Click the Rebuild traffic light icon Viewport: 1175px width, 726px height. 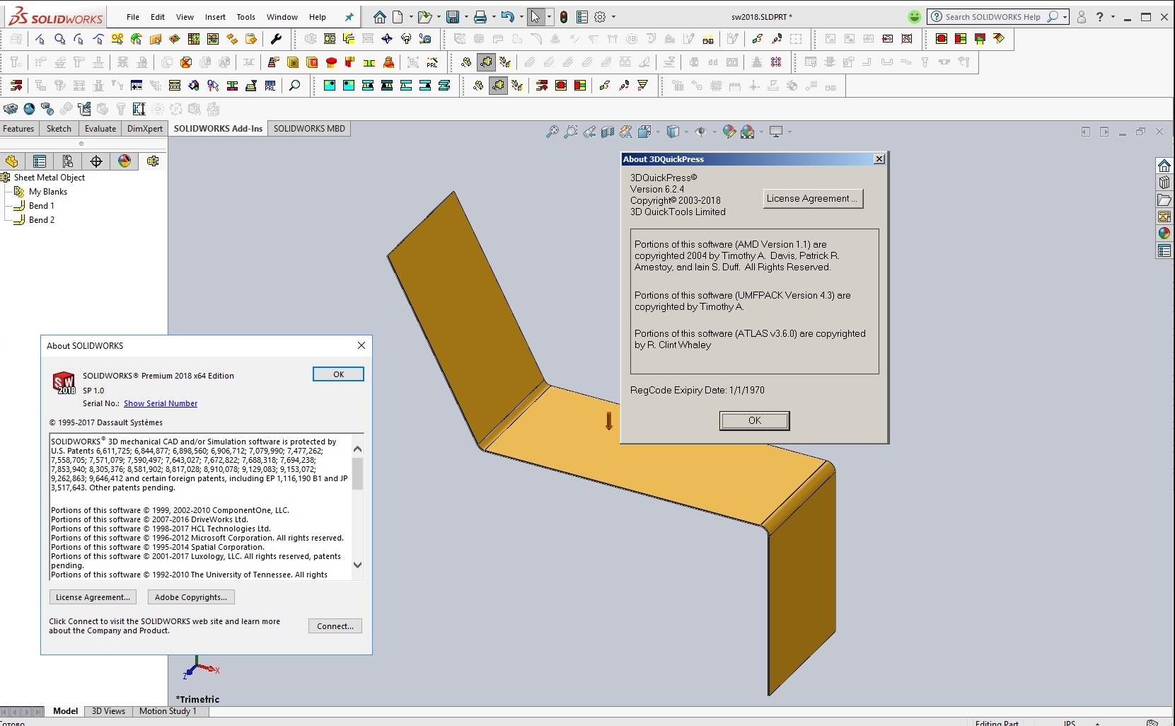(x=564, y=17)
